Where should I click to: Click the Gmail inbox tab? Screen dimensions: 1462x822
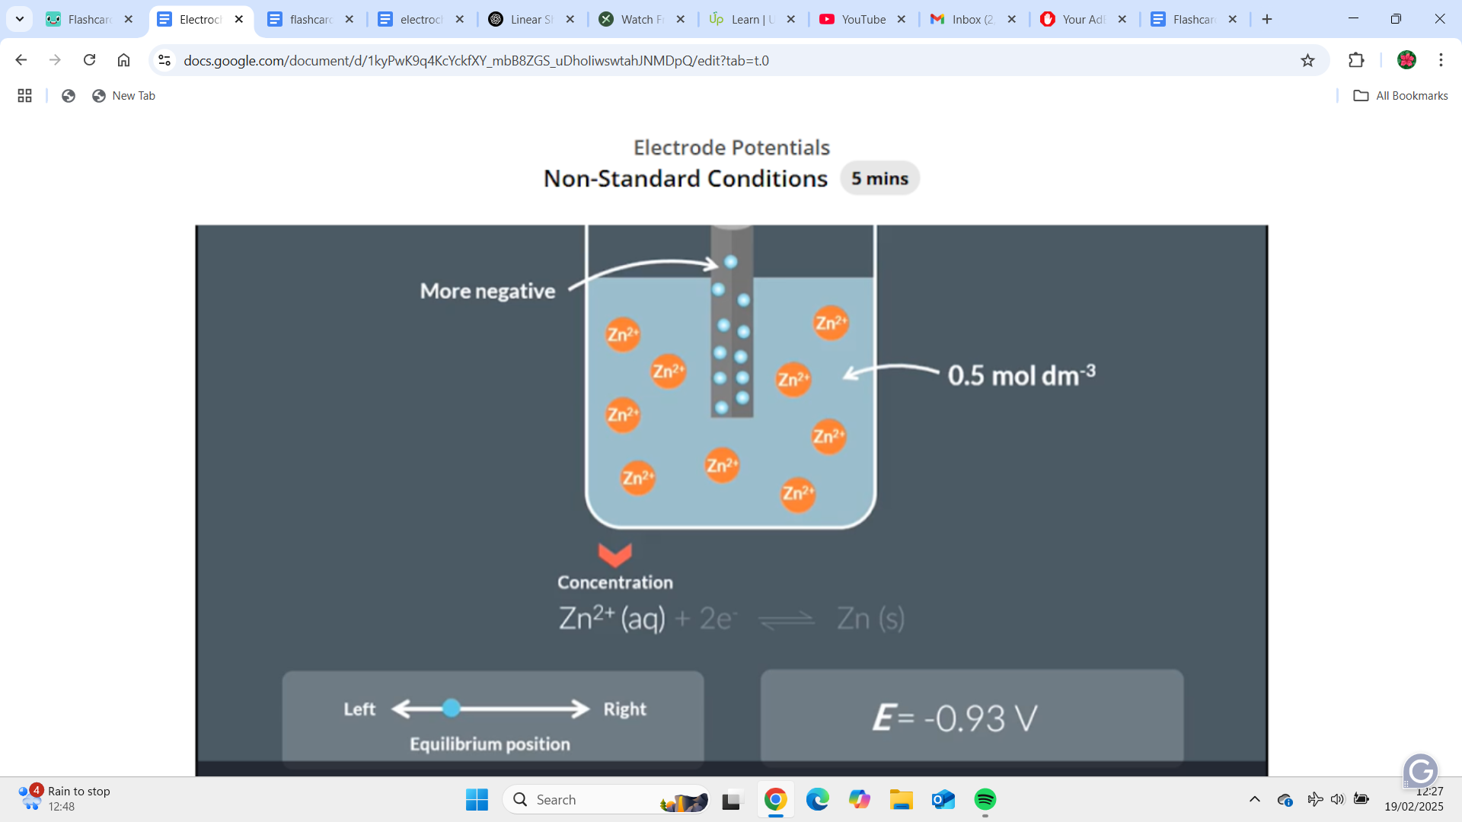[967, 19]
